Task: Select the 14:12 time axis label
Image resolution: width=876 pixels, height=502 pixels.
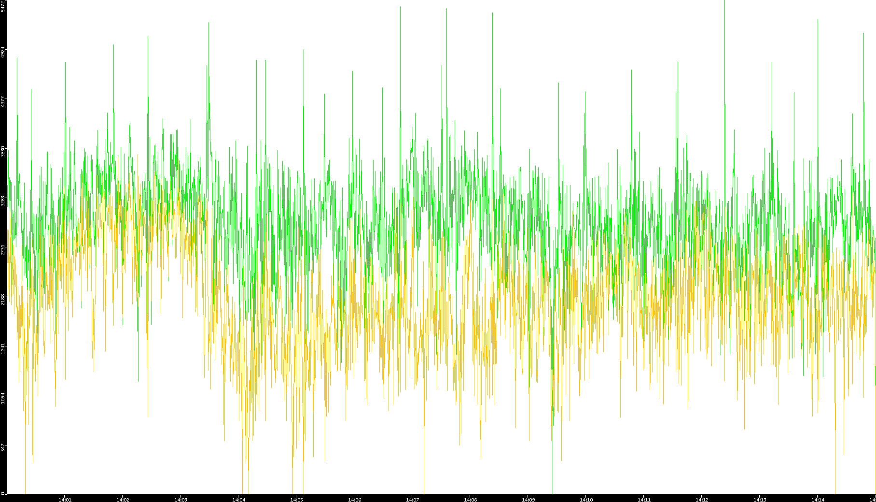Action: click(702, 499)
